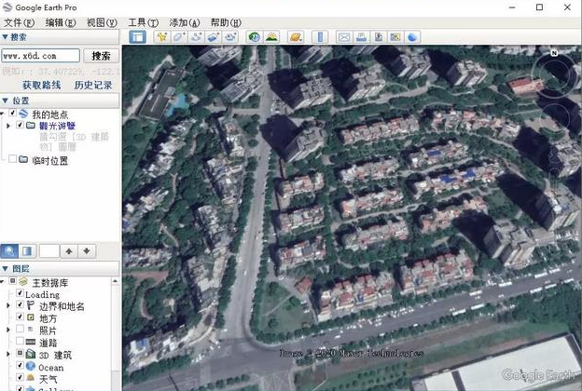
Task: Select the Add Polygon tool
Action: pos(179,37)
